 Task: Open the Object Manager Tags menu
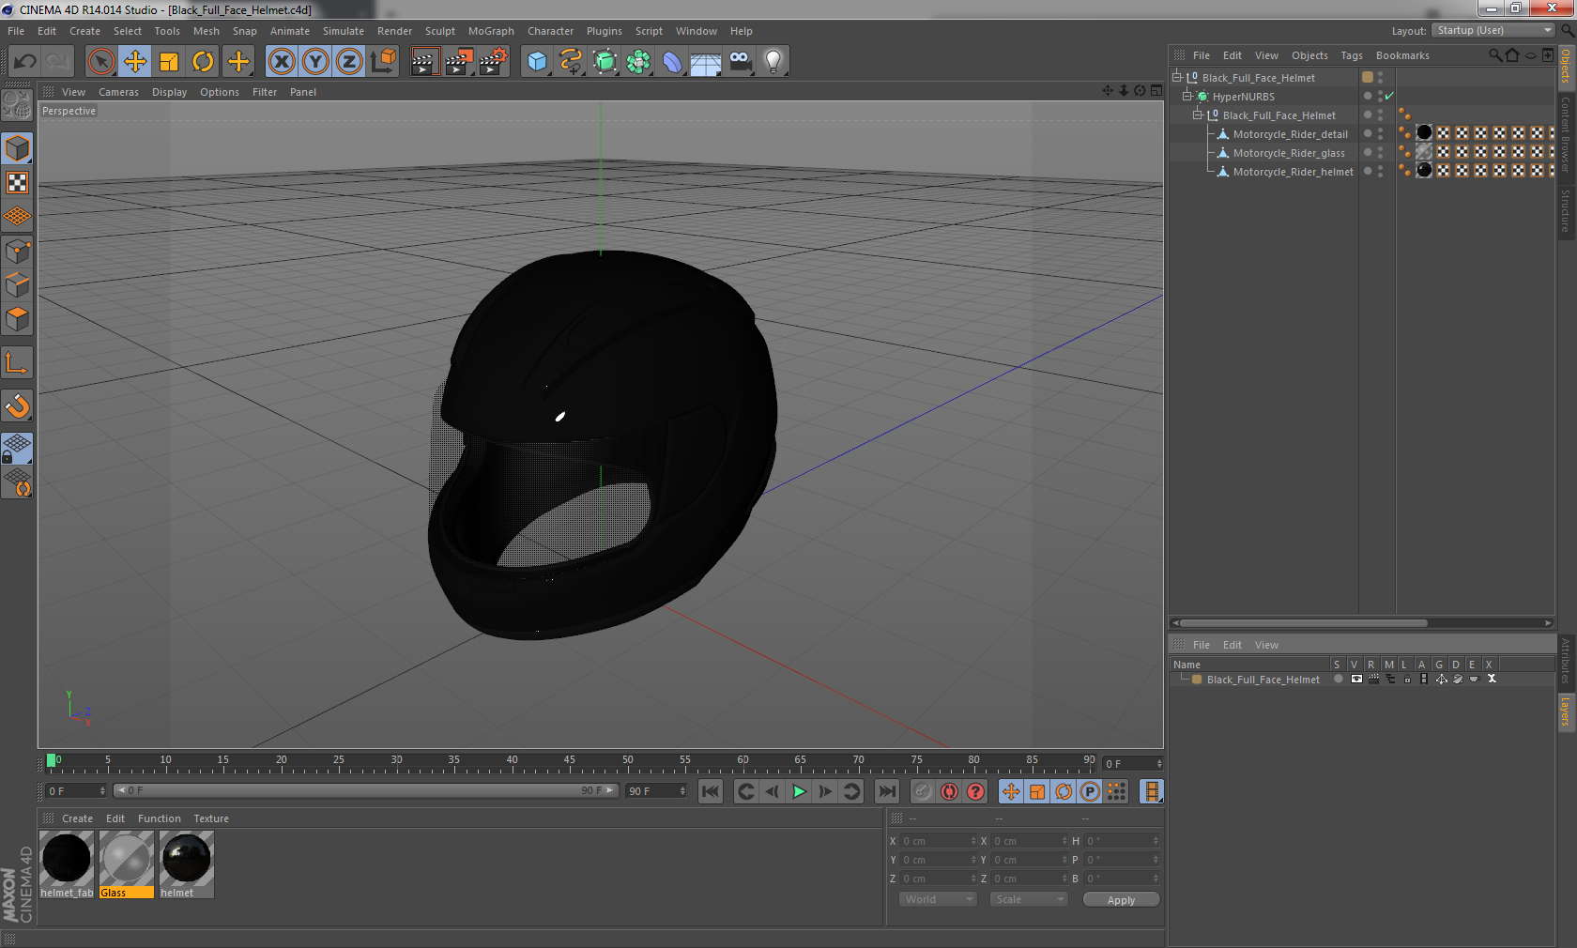1352,55
